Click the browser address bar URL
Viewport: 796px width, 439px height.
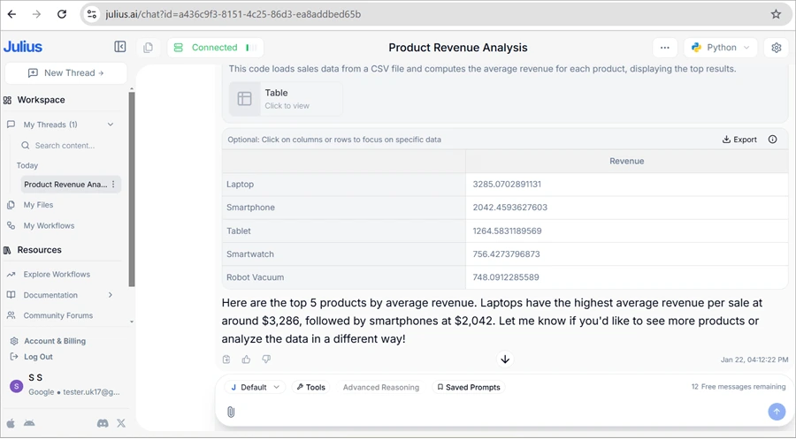point(233,14)
